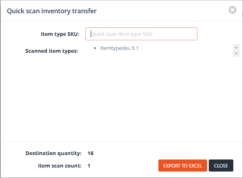Click the 'Quick scan inventory transfer' title
Viewport: 243px width, 178px height.
coord(52,10)
